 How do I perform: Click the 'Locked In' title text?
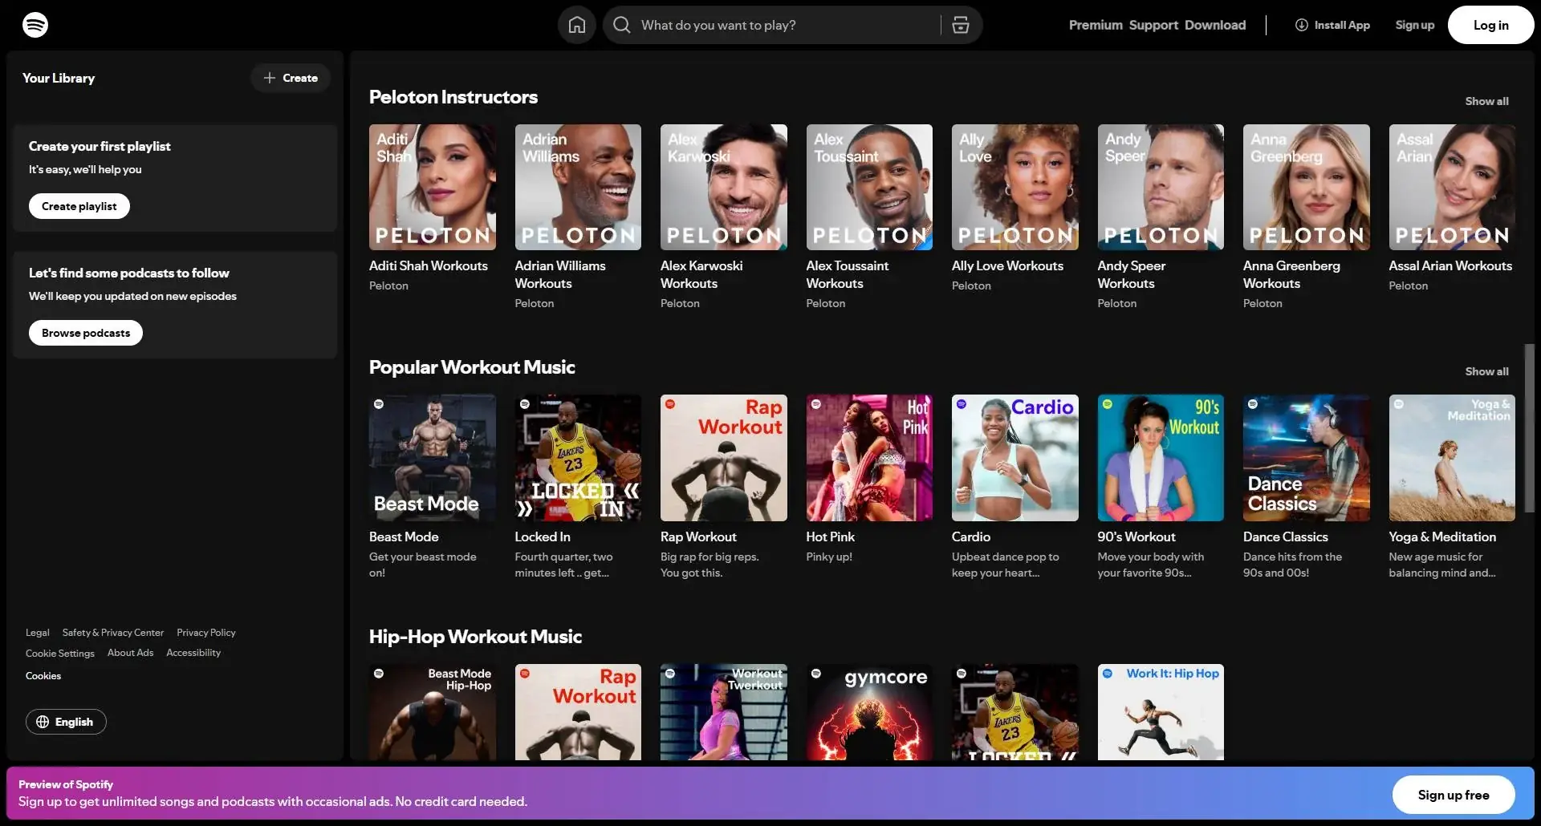[543, 536]
